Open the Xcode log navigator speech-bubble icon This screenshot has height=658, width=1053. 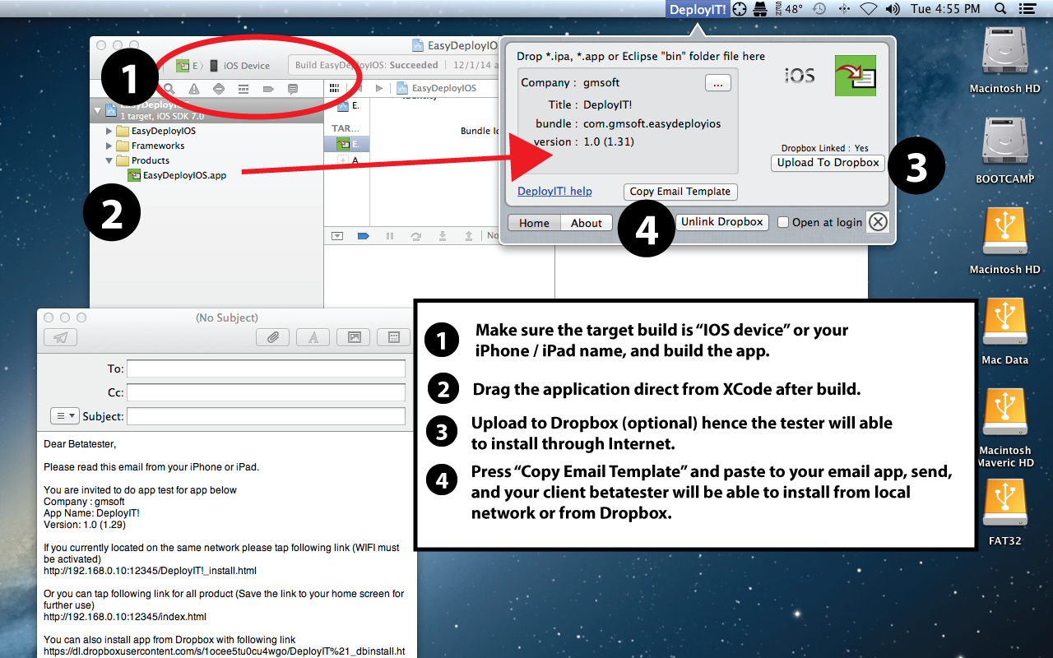[x=292, y=89]
